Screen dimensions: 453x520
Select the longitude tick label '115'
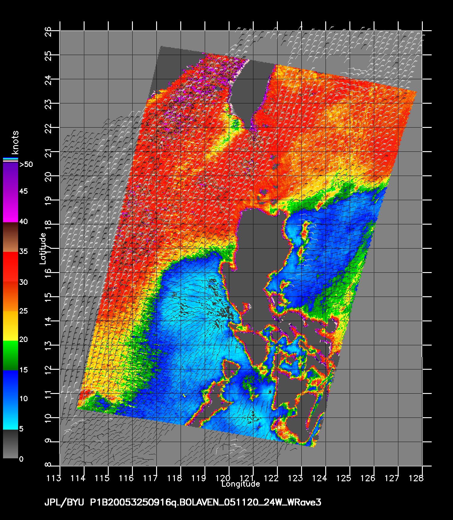click(x=102, y=478)
